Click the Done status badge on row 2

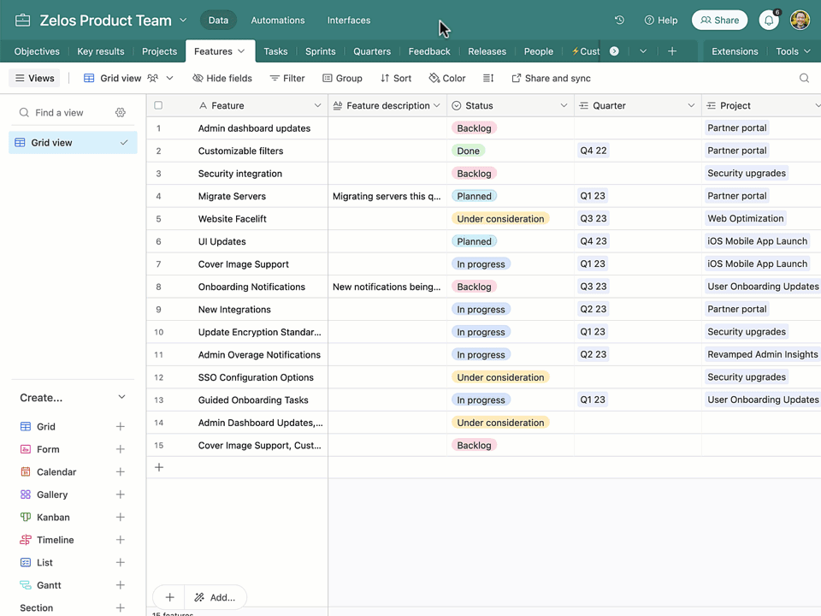click(468, 150)
